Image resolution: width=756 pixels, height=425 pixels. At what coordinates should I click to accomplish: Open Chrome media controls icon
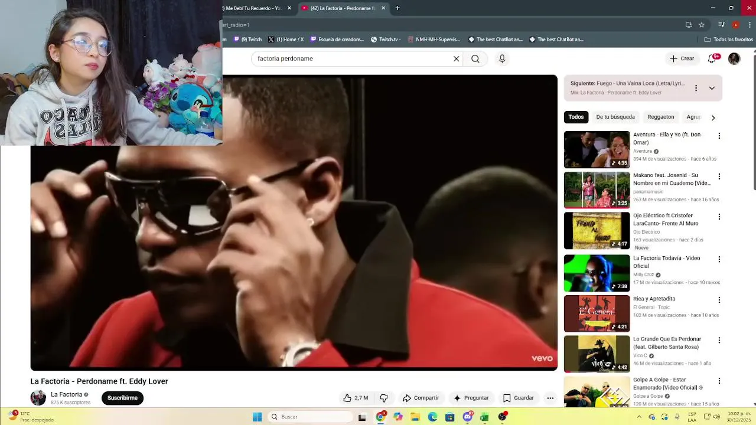tap(721, 25)
